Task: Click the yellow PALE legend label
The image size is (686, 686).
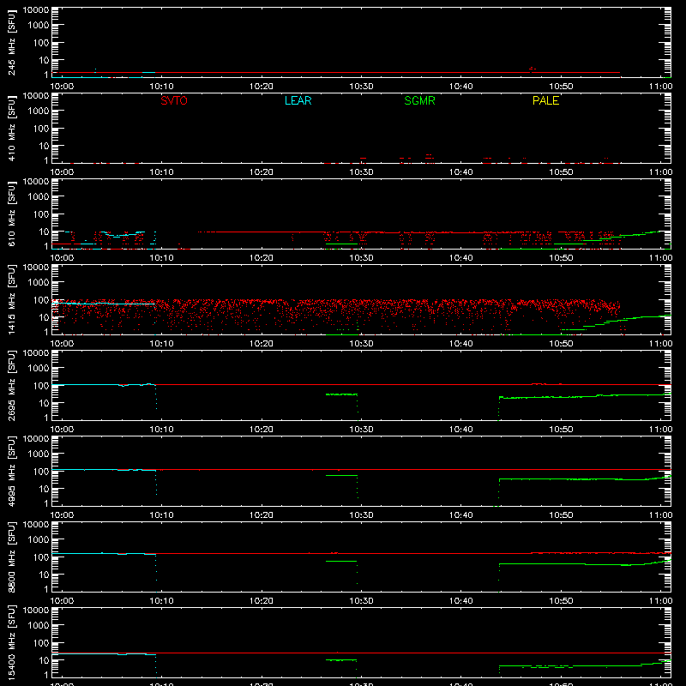Action: pos(545,100)
